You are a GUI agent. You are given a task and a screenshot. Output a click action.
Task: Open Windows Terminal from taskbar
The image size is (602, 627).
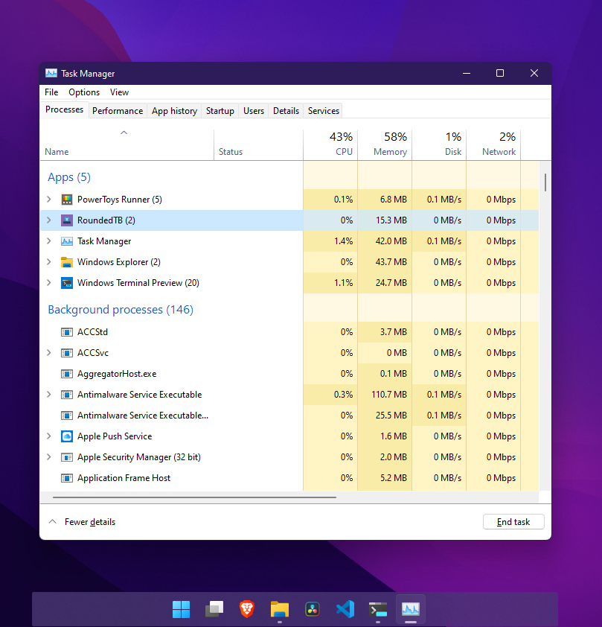click(378, 609)
